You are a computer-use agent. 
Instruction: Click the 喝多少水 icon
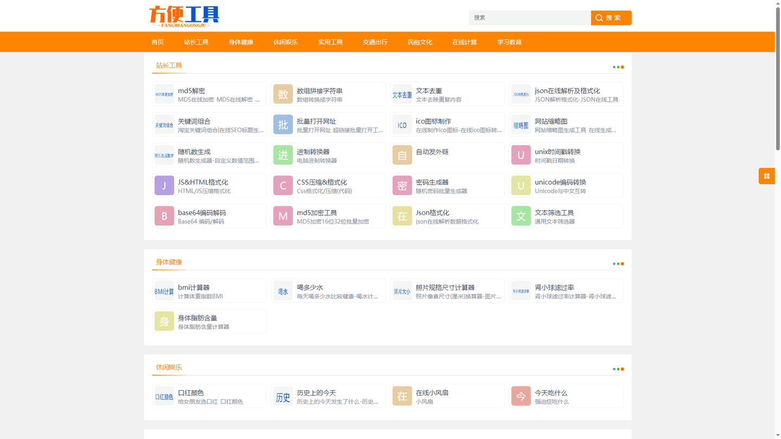(283, 291)
